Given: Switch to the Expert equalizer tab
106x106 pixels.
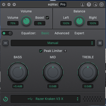Looking at the screenshot, I should pyautogui.click(x=79, y=33).
